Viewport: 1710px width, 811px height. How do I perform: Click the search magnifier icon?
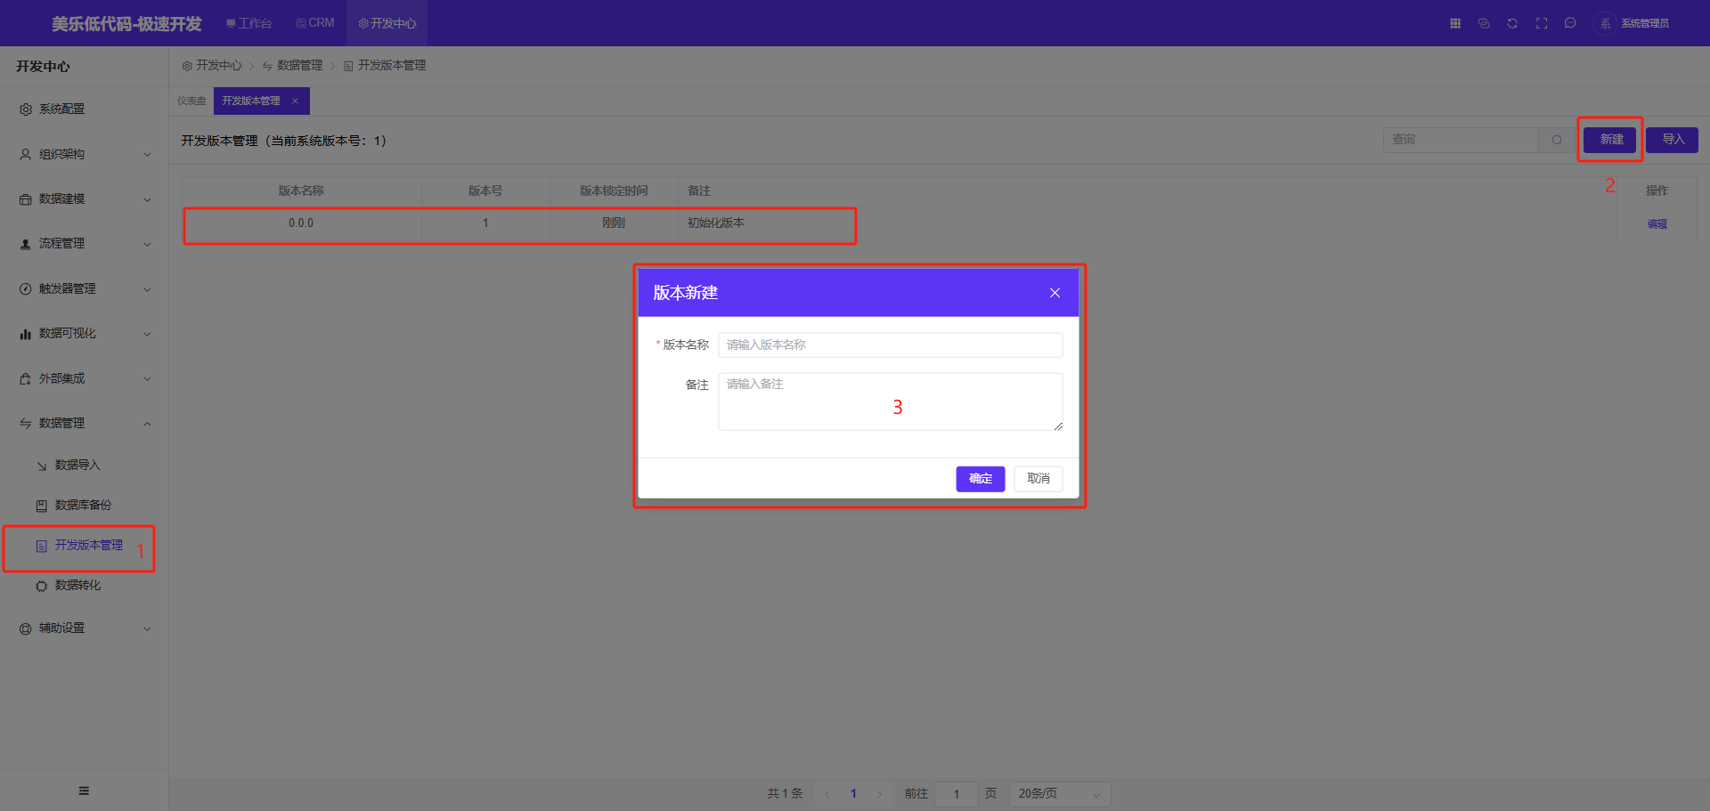(1557, 140)
